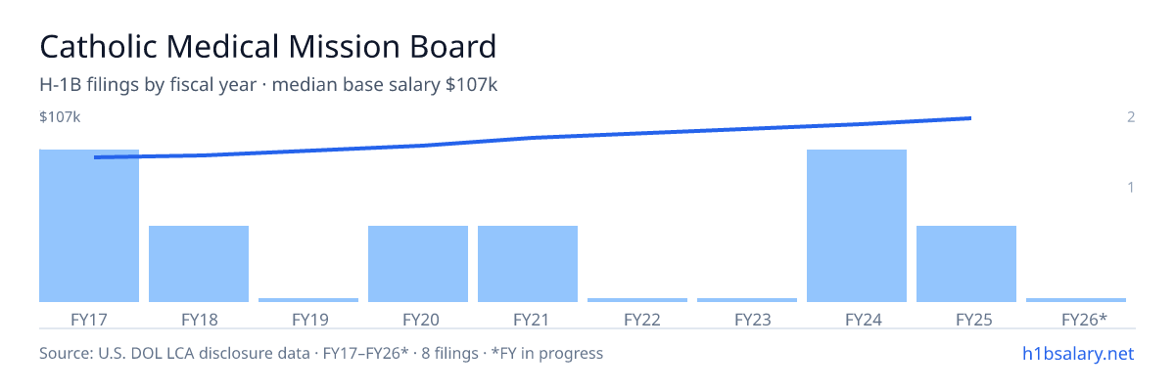Click the tiny FY26* bar

(x=1076, y=300)
